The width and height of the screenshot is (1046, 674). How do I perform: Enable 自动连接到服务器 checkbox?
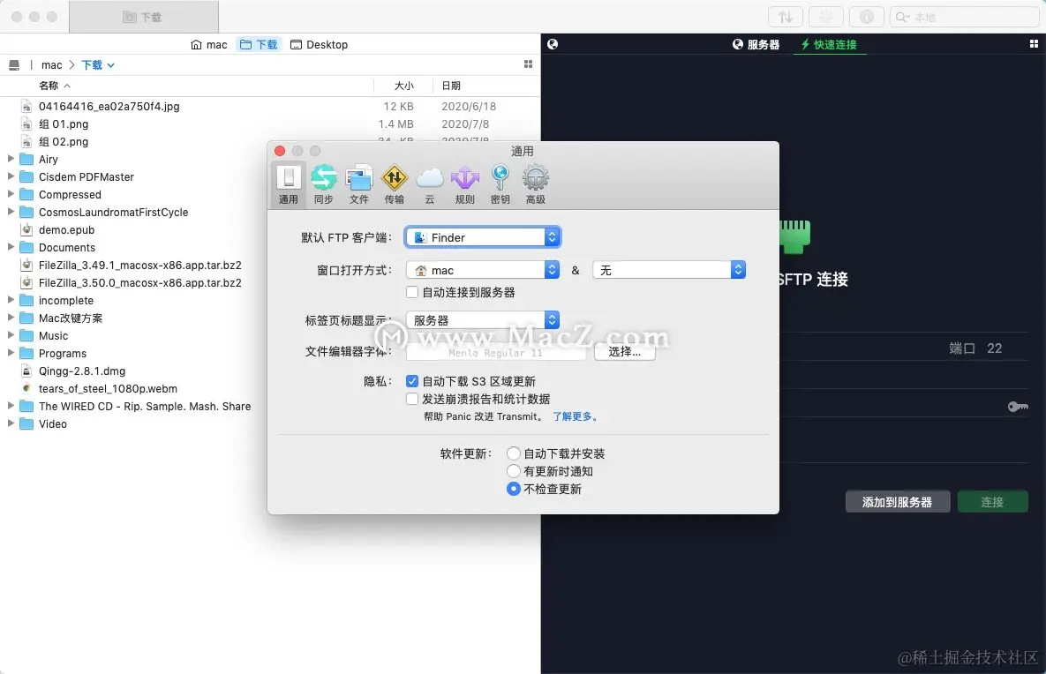411,292
